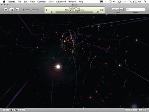Click the visualizer display area
The height and width of the screenshot is (112, 149).
pos(74,61)
